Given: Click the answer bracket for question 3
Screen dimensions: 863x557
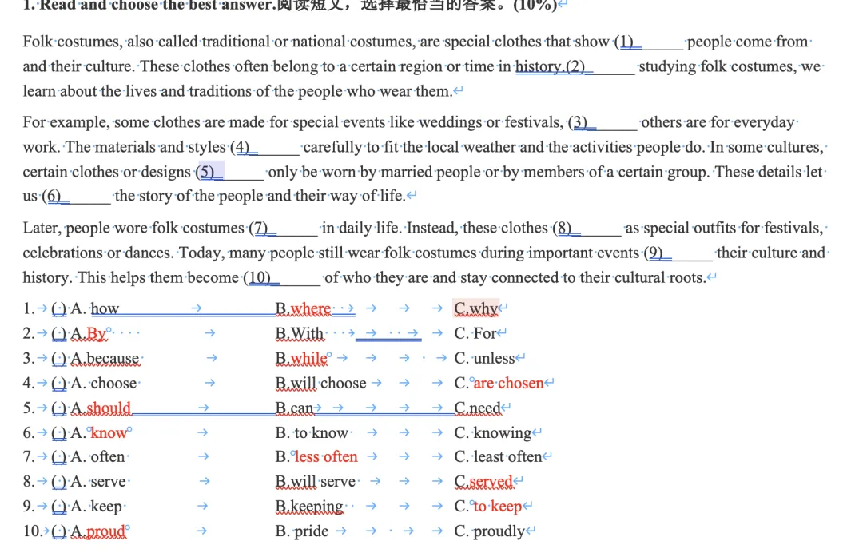Looking at the screenshot, I should tap(59, 358).
